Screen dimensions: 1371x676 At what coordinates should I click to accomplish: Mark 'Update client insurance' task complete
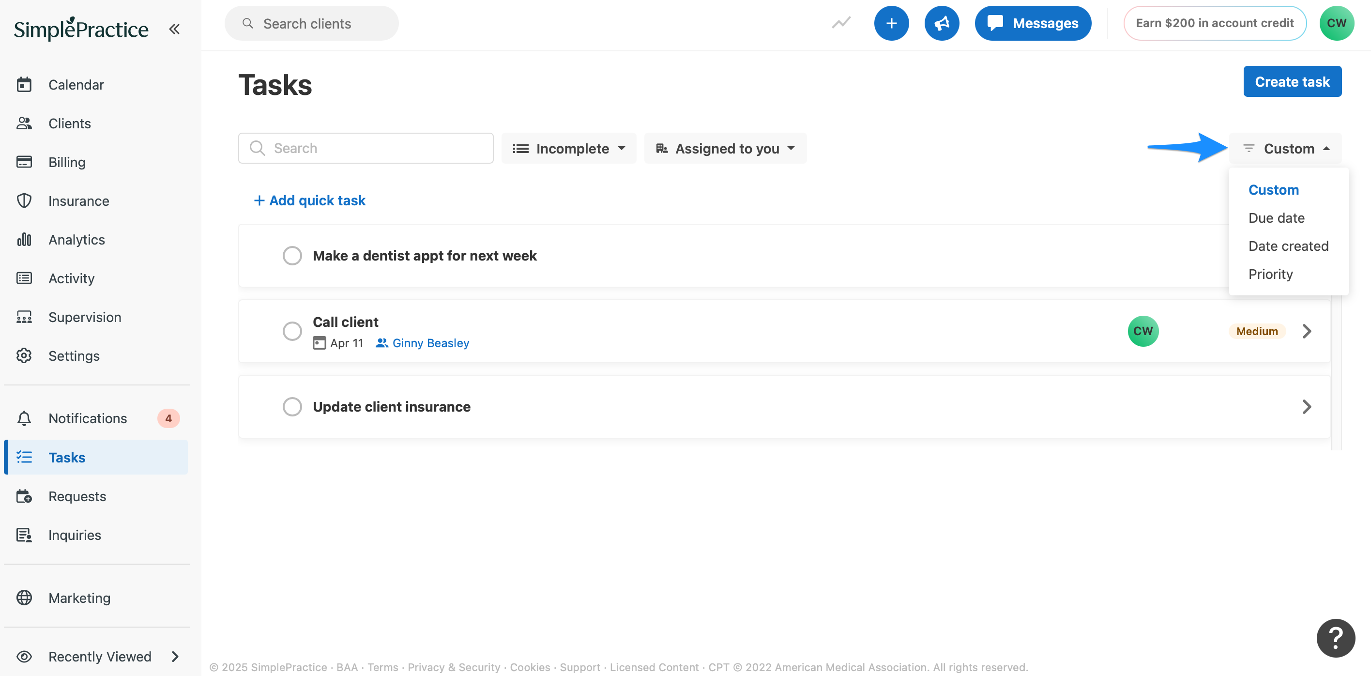pos(292,407)
